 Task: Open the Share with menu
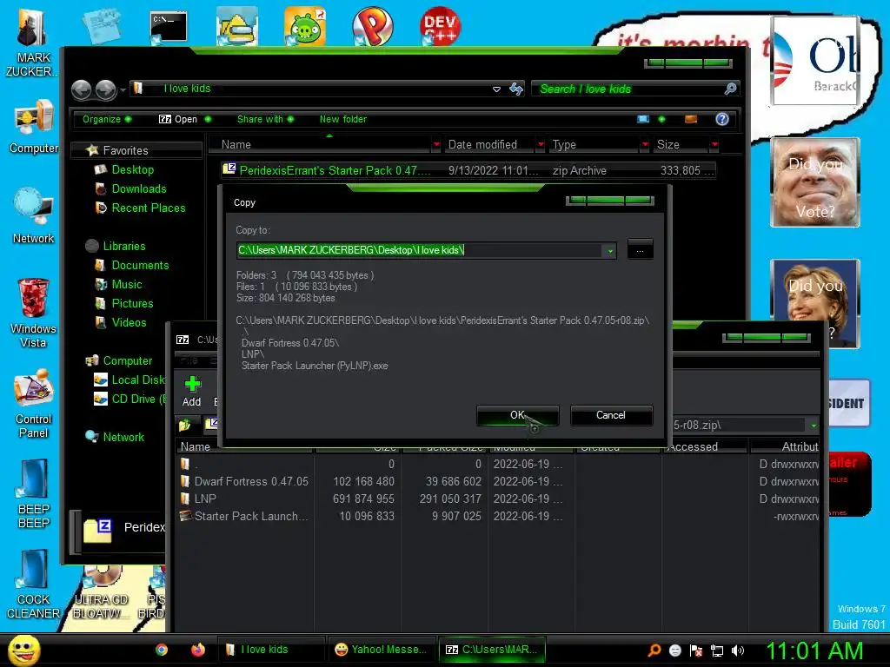tap(265, 119)
